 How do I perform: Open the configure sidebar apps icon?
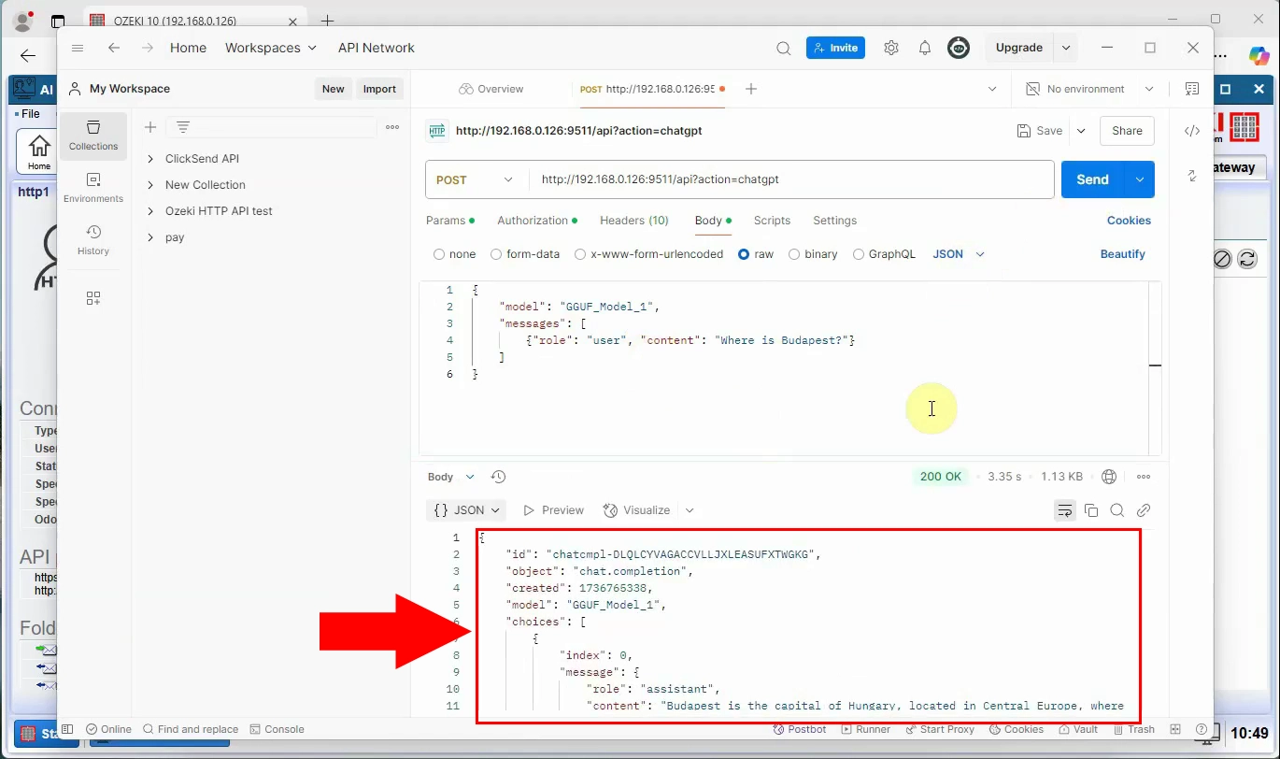click(93, 298)
